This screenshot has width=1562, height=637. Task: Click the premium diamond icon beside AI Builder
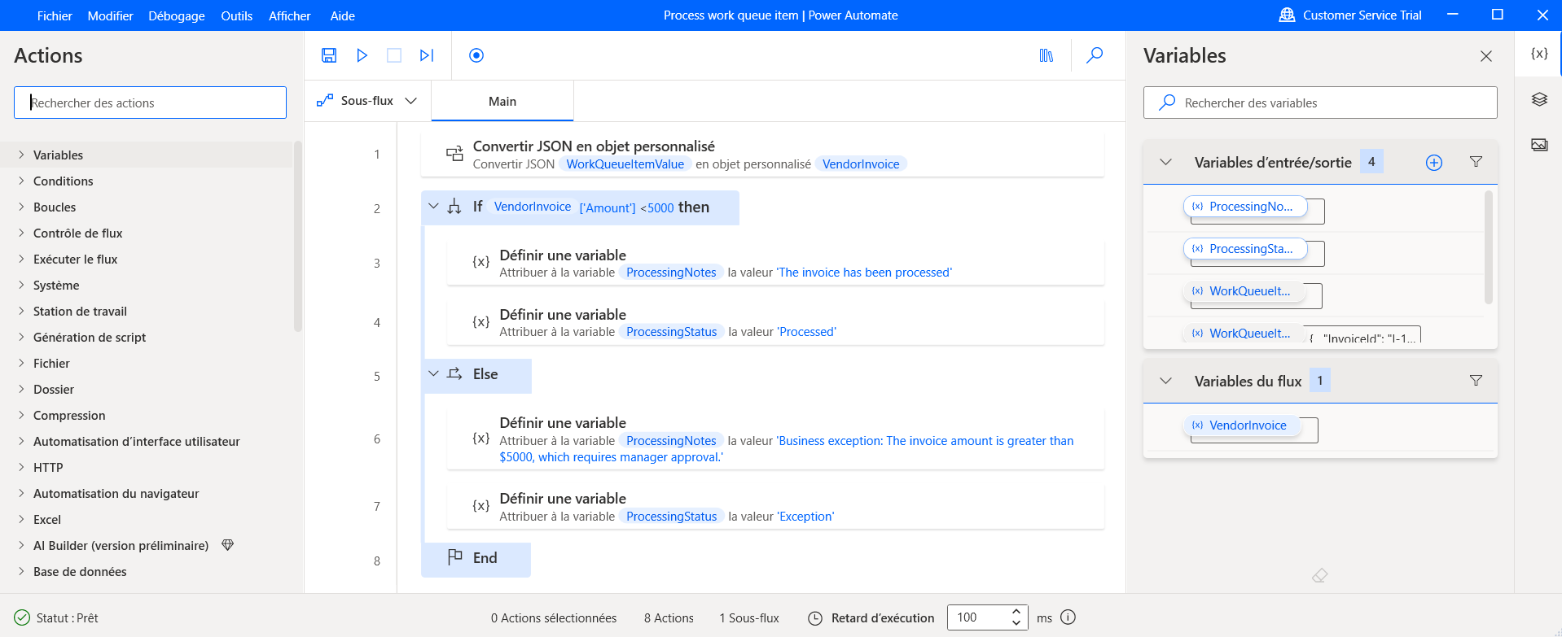point(228,545)
